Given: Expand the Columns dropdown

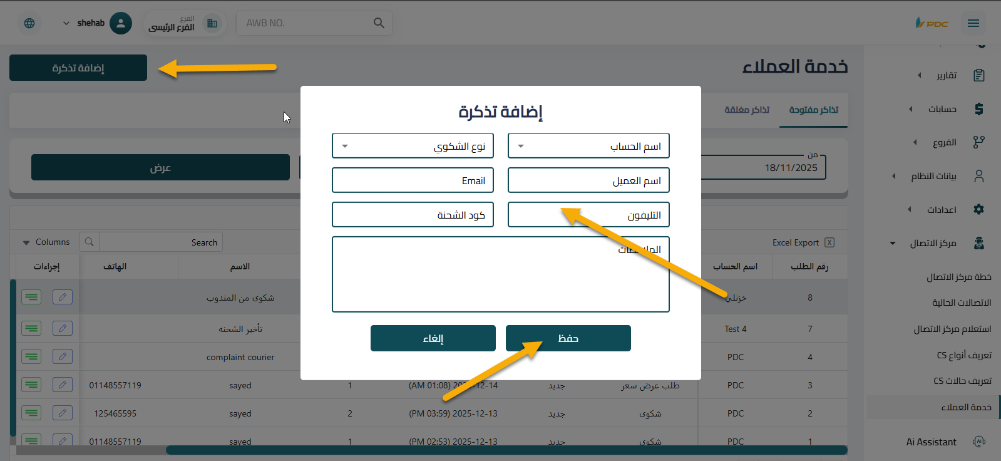Looking at the screenshot, I should [x=46, y=242].
